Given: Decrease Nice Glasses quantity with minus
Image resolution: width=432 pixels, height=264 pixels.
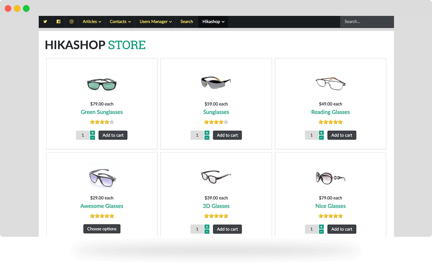Looking at the screenshot, I should click(321, 232).
